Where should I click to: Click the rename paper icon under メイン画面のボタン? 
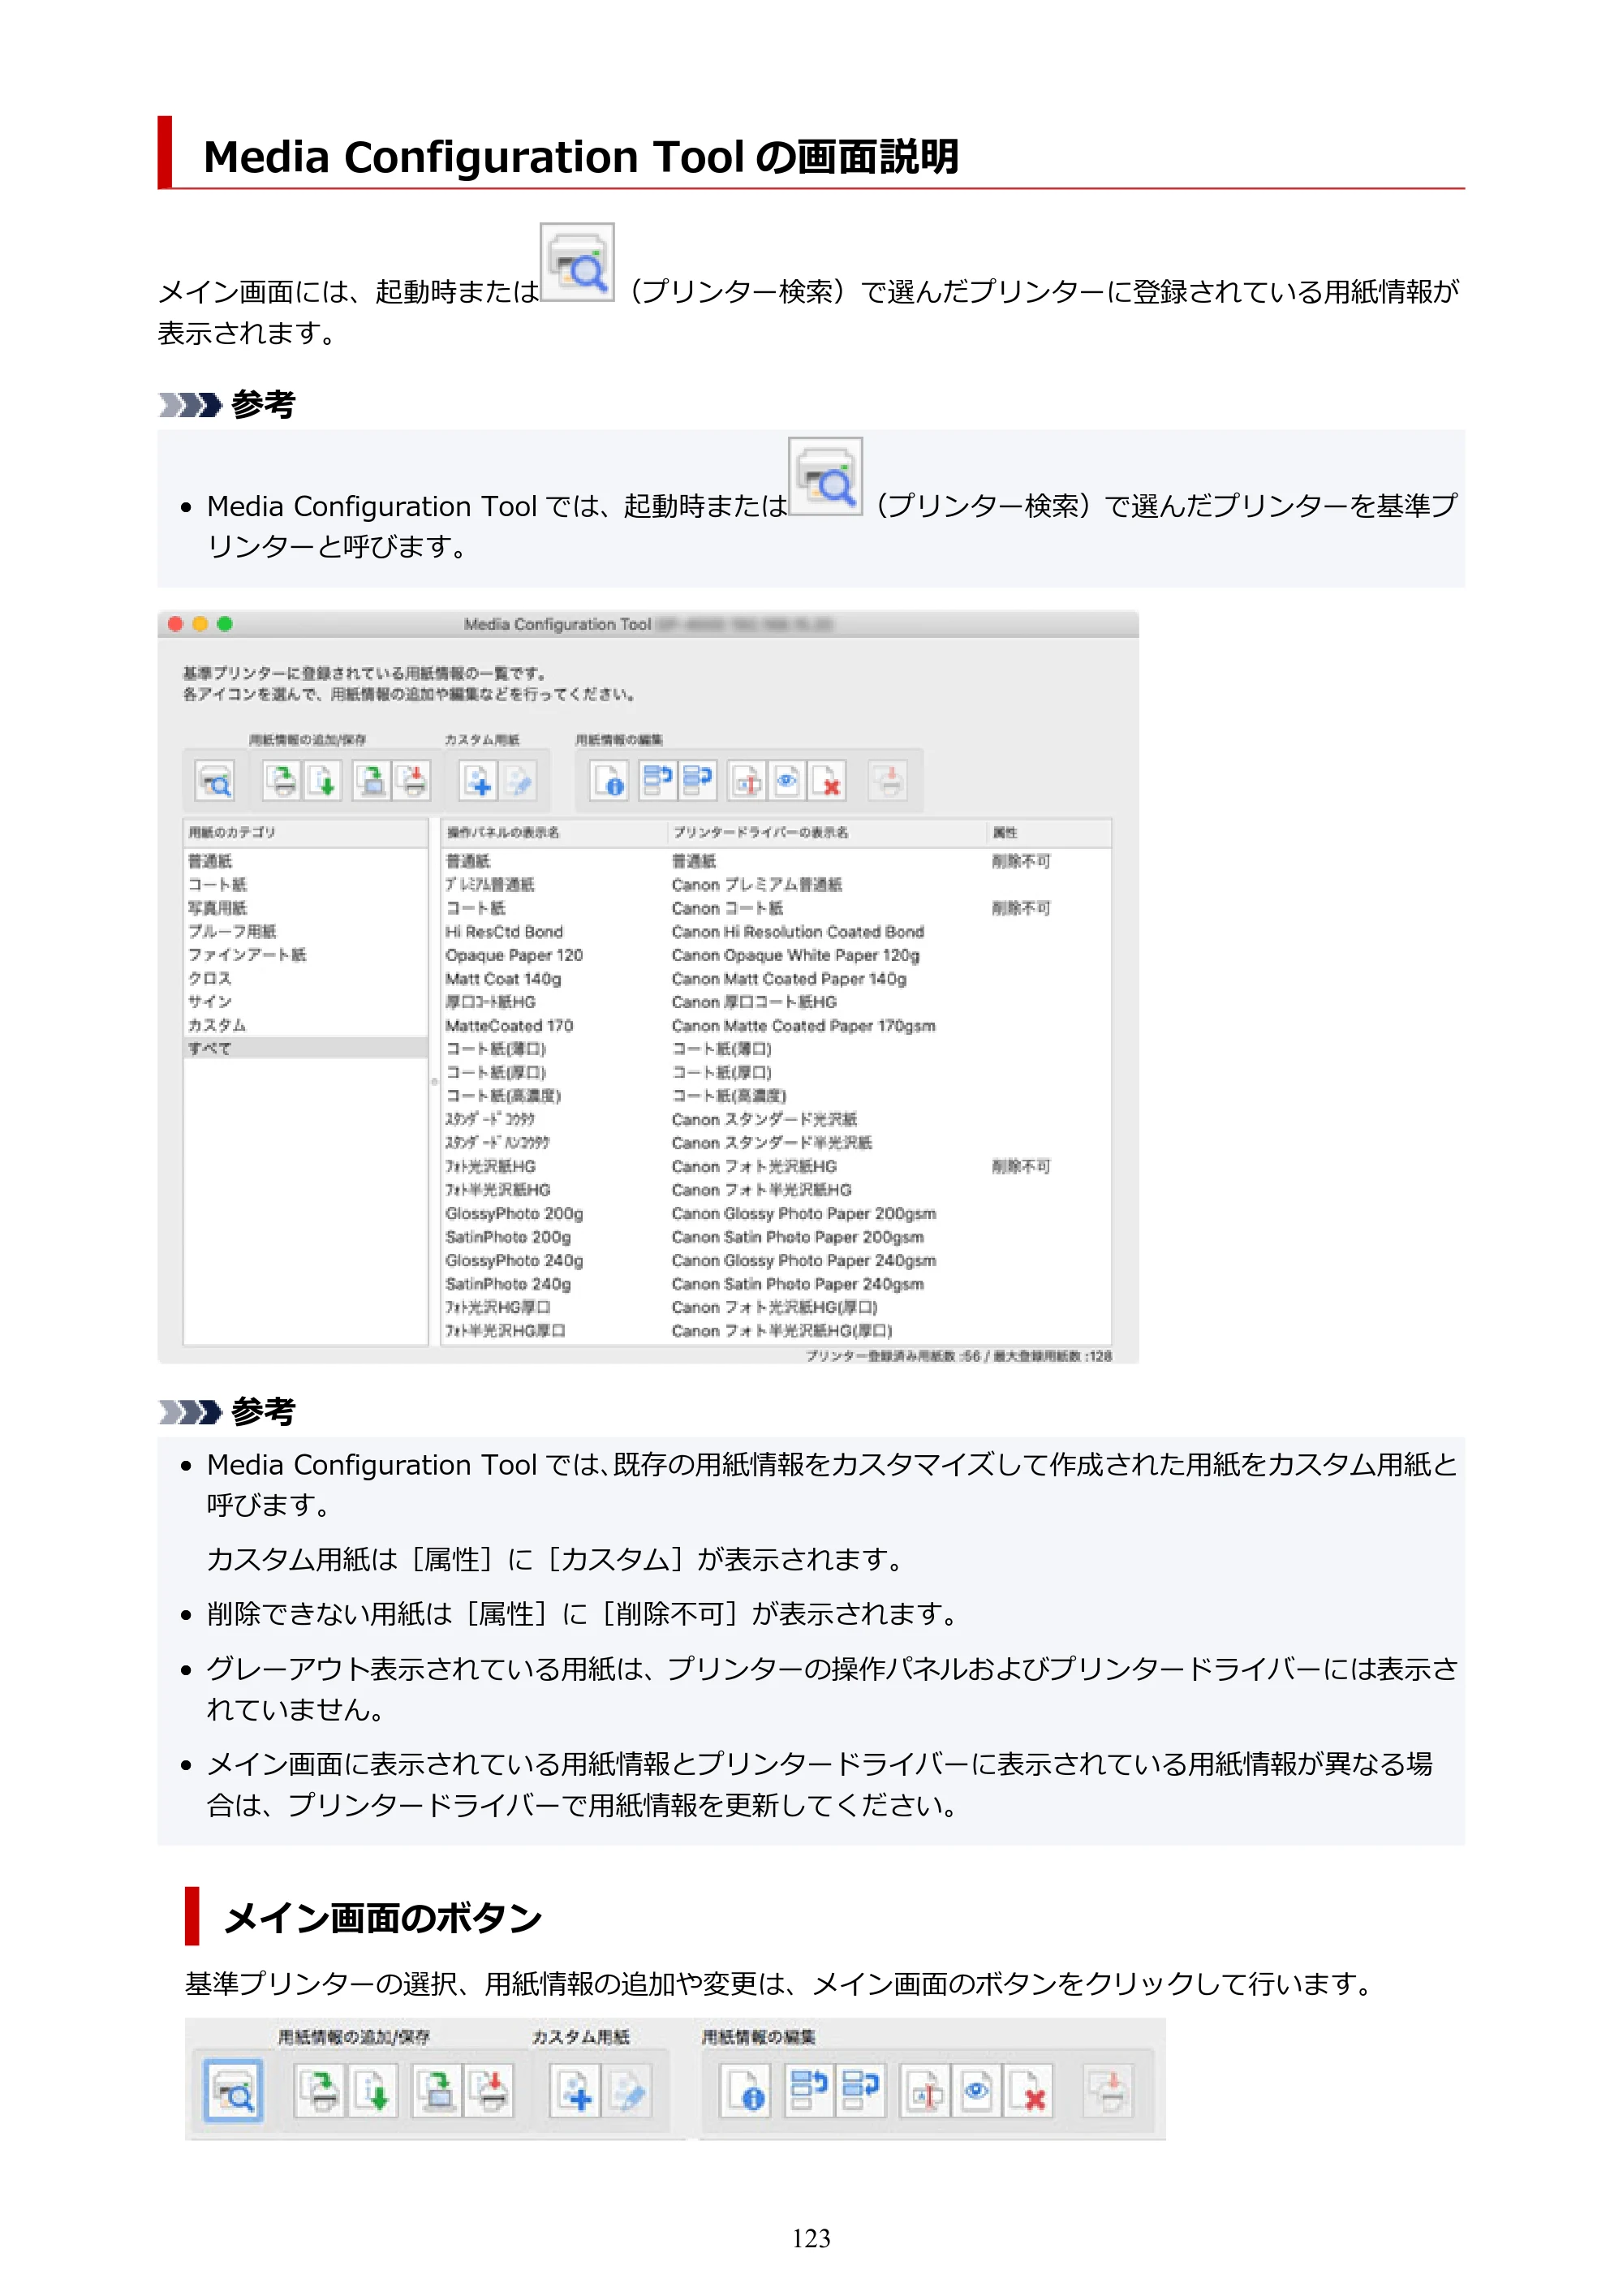925,2090
